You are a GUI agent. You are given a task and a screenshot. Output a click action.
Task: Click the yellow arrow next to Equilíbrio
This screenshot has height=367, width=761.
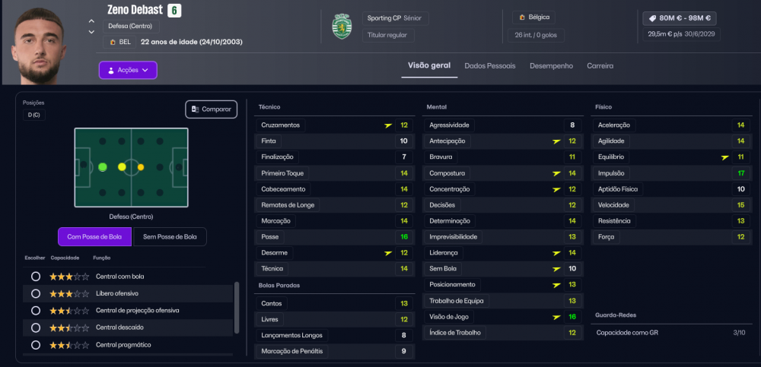click(x=724, y=157)
